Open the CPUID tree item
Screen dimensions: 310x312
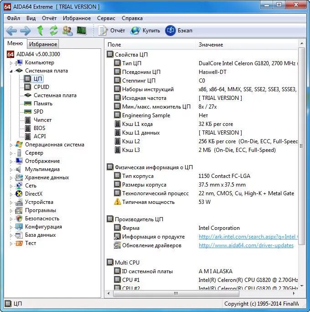coord(41,87)
